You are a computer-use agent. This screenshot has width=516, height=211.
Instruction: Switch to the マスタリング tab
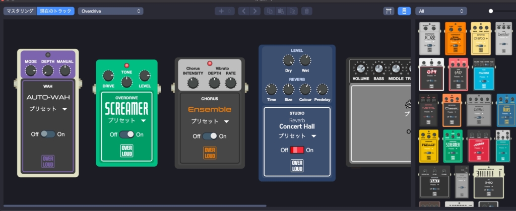[x=20, y=11]
